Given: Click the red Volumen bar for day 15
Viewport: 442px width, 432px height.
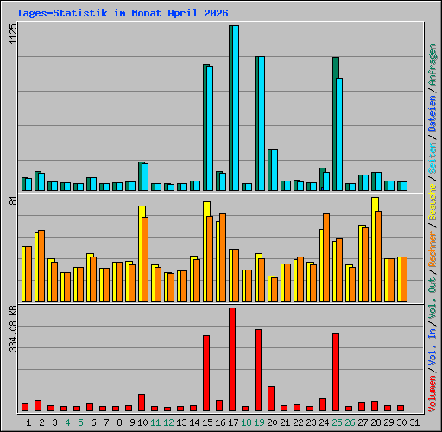Looking at the screenshot, I should pos(206,373).
